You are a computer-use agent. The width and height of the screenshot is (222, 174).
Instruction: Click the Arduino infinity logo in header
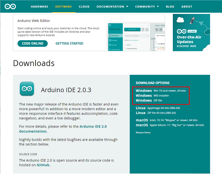pyautogui.click(x=10, y=6)
